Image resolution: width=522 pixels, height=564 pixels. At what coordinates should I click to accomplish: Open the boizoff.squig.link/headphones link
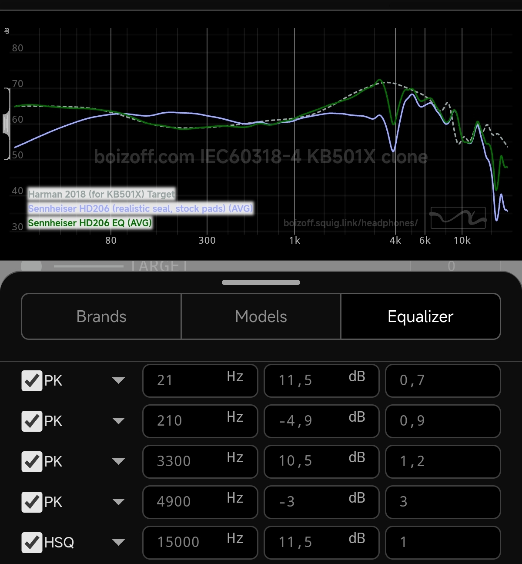click(x=350, y=223)
